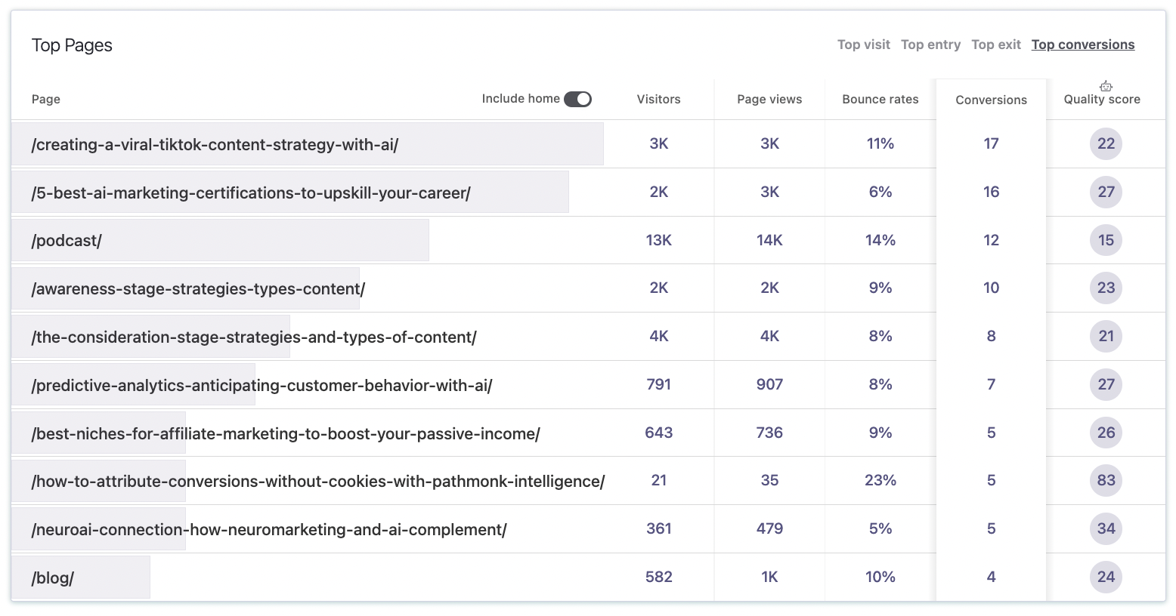Click the quality score 22 badge
Viewport: 1176px width, 616px height.
pyautogui.click(x=1106, y=143)
